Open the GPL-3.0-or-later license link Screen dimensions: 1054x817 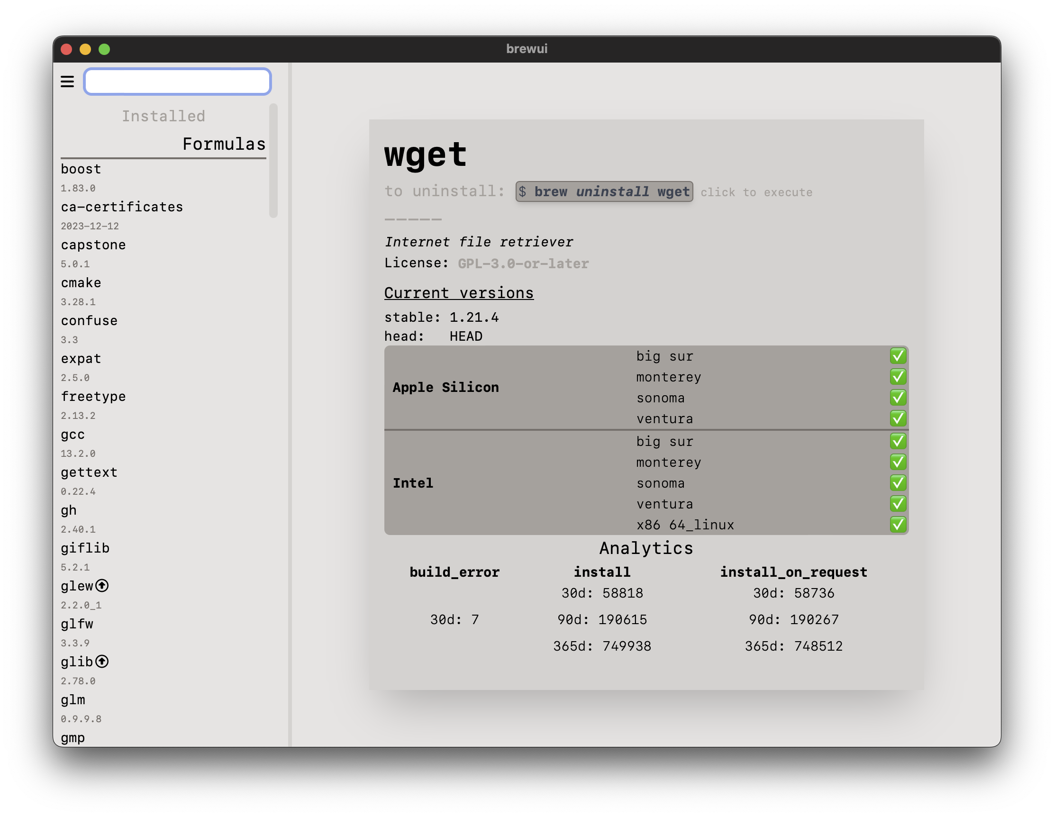pos(523,263)
